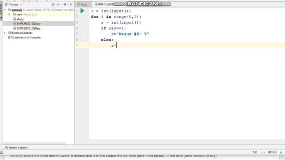
Task: Click line number 5 in the gutter
Action: 77,34
